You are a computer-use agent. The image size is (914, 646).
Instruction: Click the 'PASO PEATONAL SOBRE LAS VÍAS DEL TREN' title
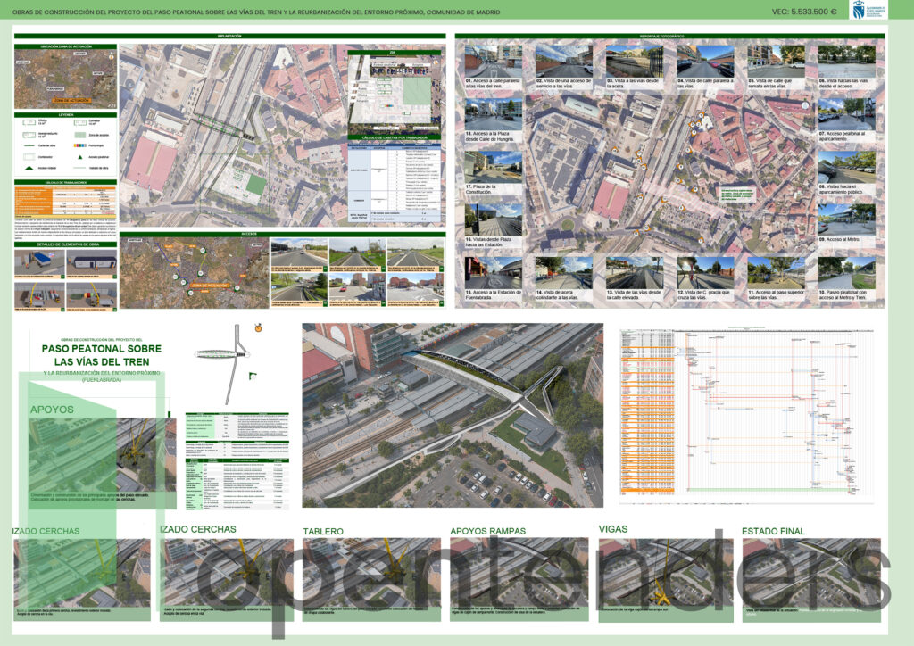pos(102,355)
